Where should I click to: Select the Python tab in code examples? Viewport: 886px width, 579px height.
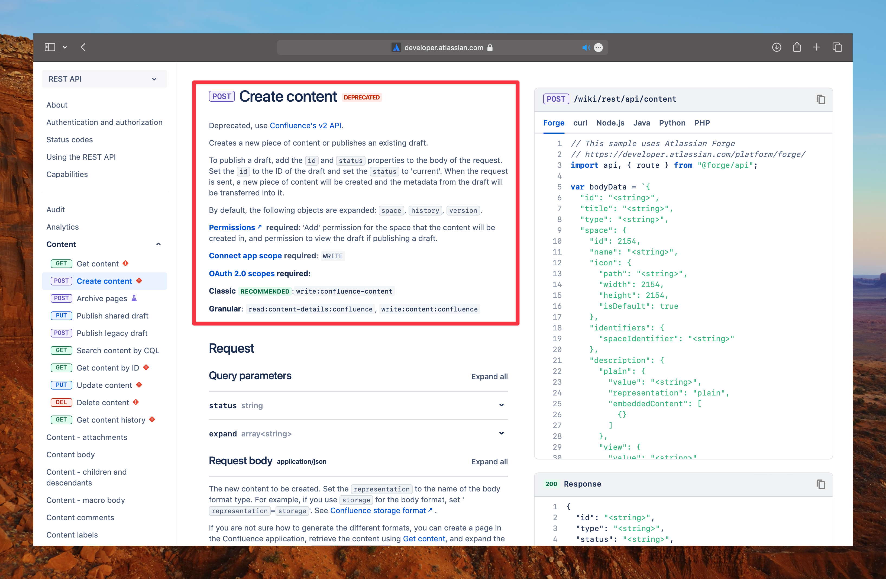coord(670,122)
